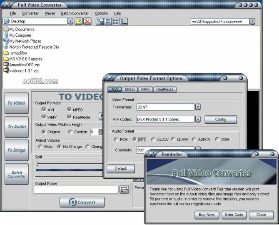279x225 pixels.
Task: Click Buy Now in the Reminder dialog
Action: click(x=207, y=215)
